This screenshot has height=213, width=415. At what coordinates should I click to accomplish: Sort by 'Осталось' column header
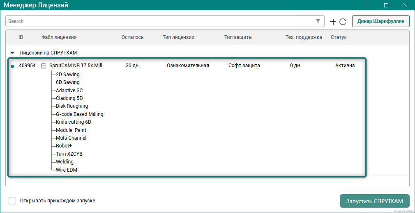(x=132, y=37)
